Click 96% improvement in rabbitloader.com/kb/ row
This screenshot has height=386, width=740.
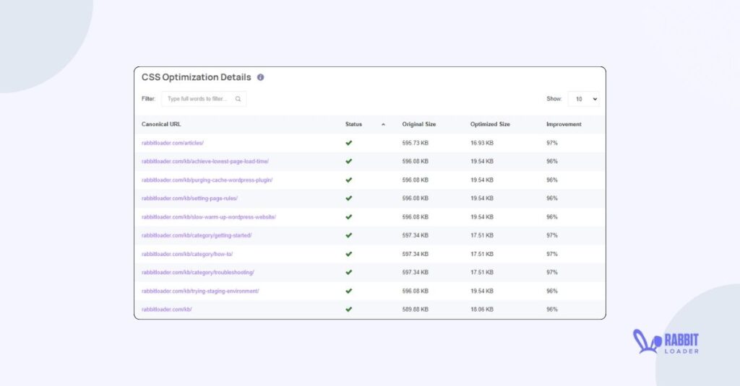click(x=552, y=310)
